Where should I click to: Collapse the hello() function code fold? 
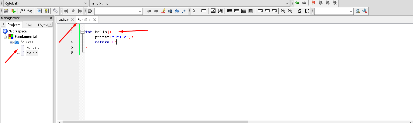coord(82,32)
